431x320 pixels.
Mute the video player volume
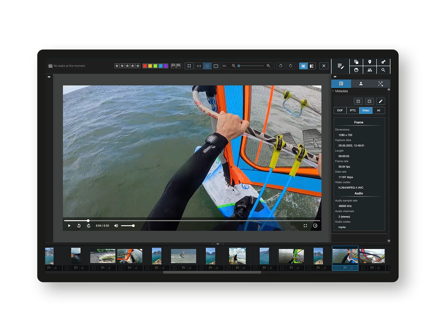116,225
